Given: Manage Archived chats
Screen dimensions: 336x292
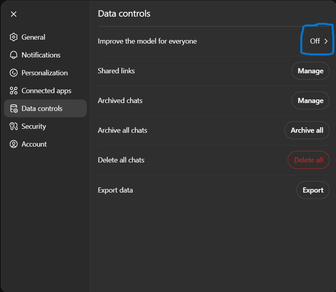Looking at the screenshot, I should click(x=310, y=100).
